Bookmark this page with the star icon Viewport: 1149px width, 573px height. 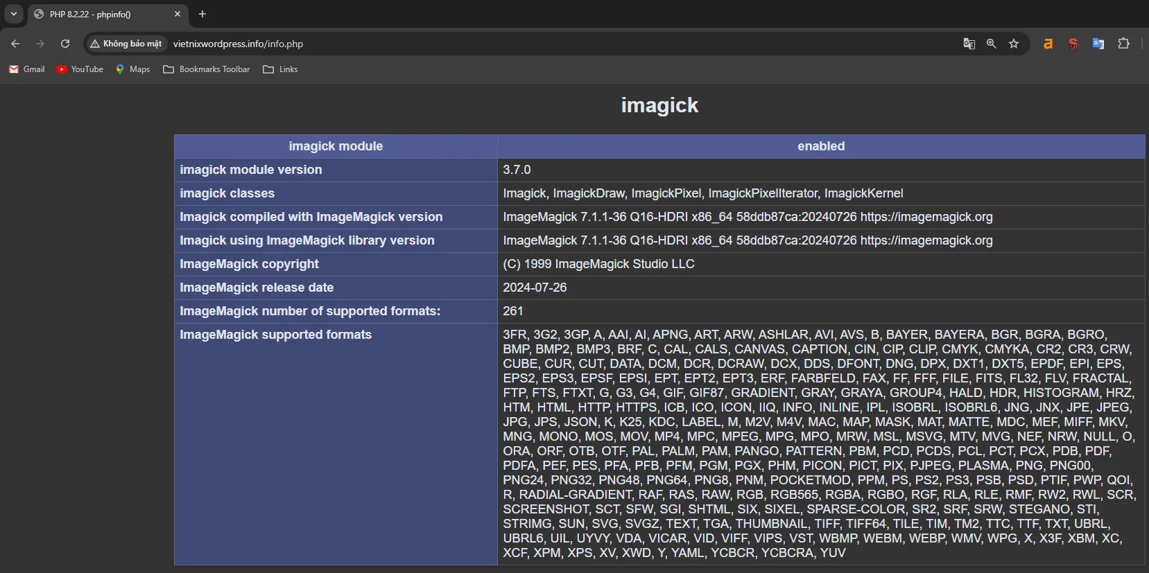(x=1014, y=44)
